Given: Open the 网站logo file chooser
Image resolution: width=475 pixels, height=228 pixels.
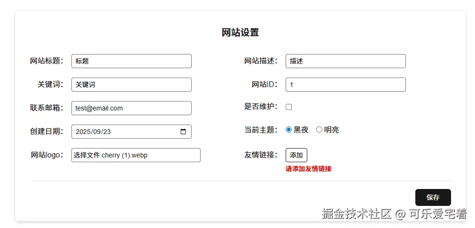Looking at the screenshot, I should tap(135, 155).
